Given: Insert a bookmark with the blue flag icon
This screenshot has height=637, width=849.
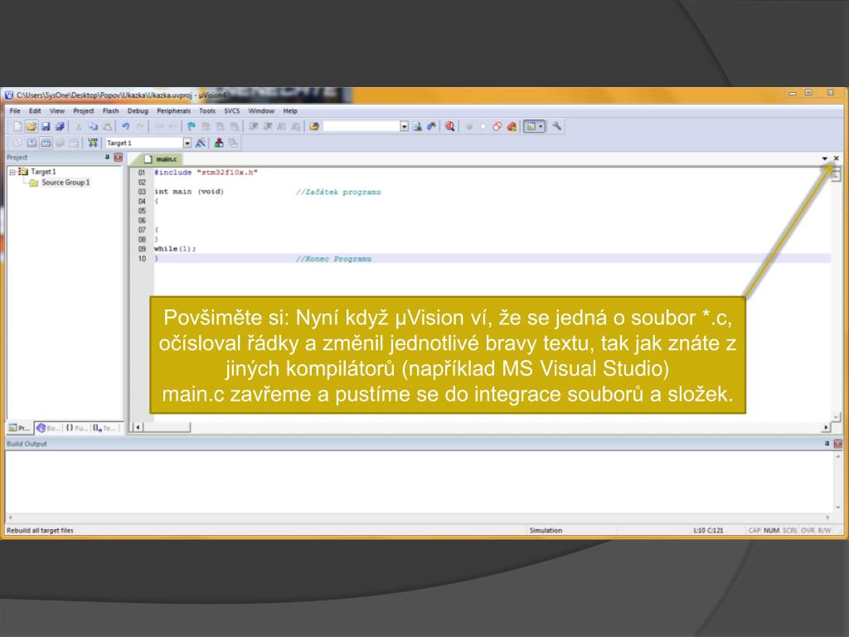Looking at the screenshot, I should coord(192,127).
